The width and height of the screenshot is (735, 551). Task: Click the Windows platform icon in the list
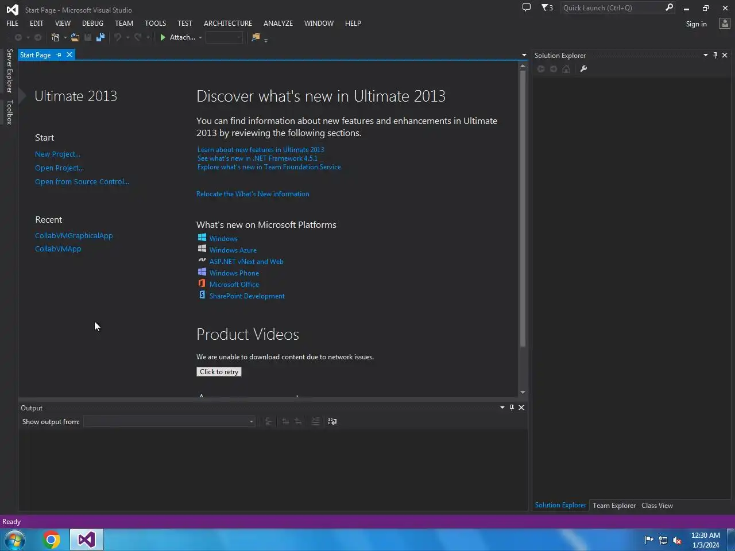(202, 238)
